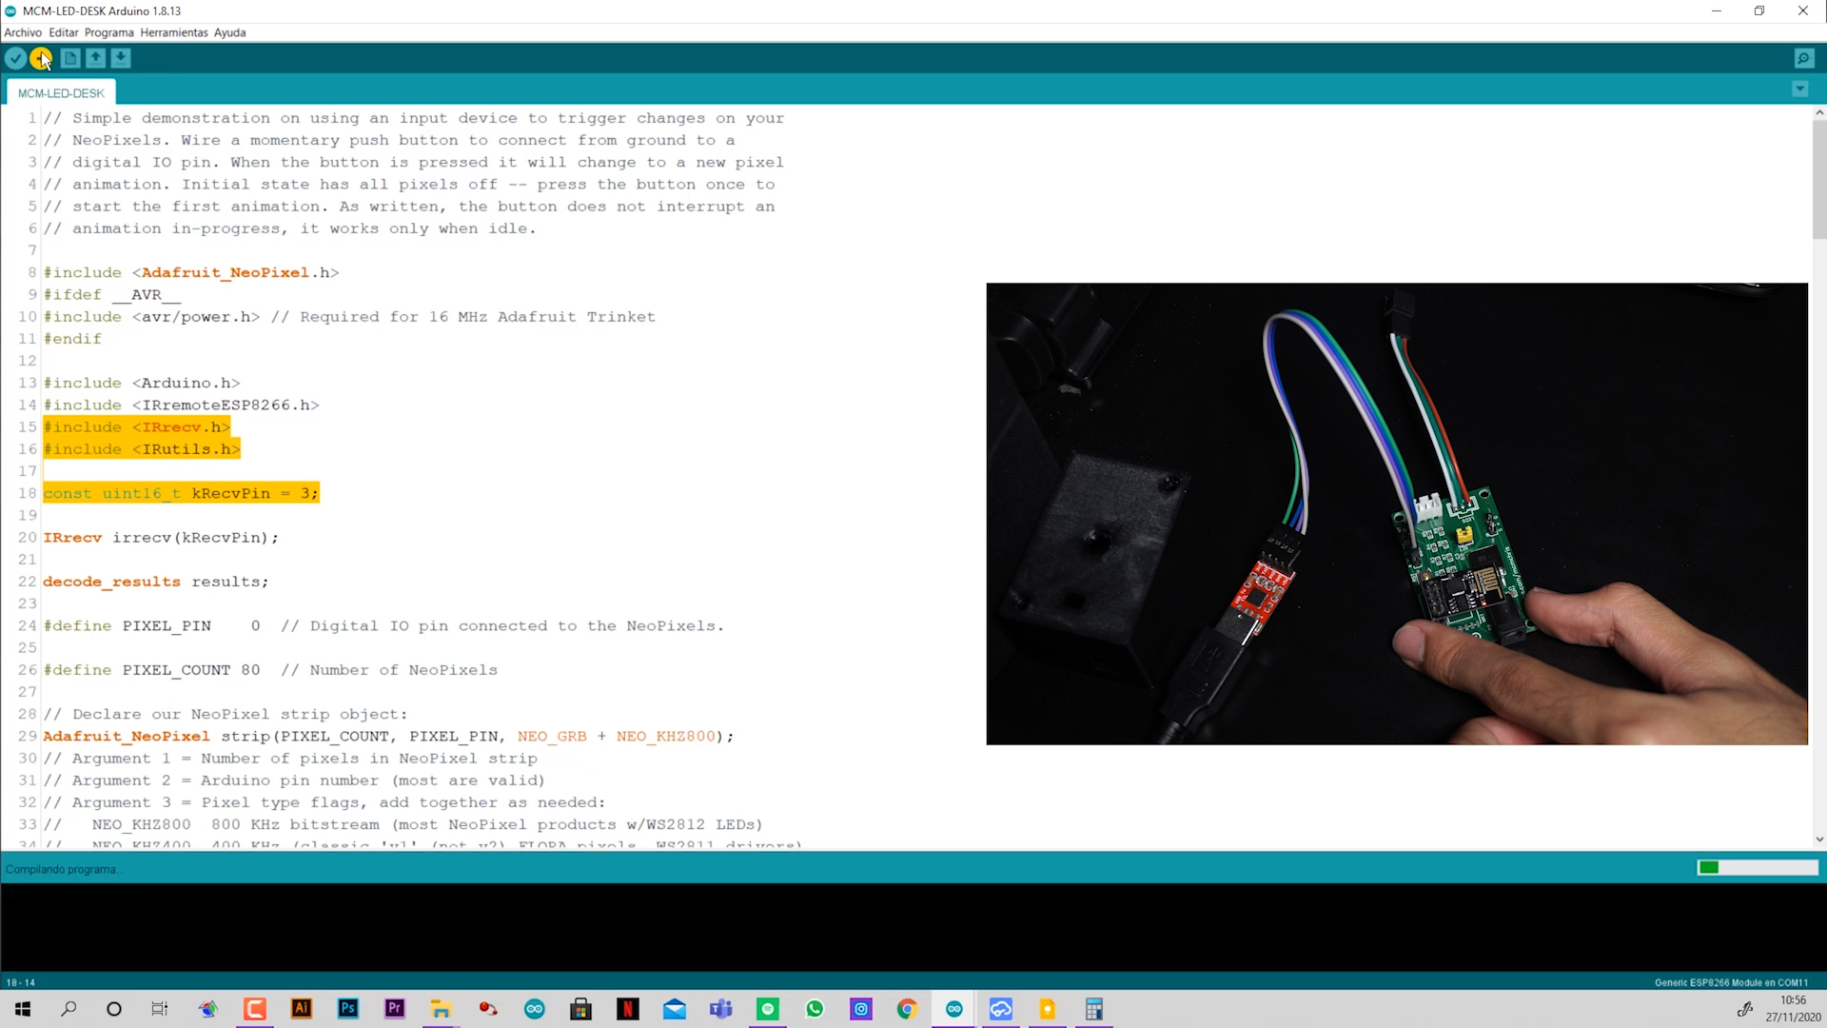
Task: Open the Ayuda menu
Action: (x=229, y=31)
